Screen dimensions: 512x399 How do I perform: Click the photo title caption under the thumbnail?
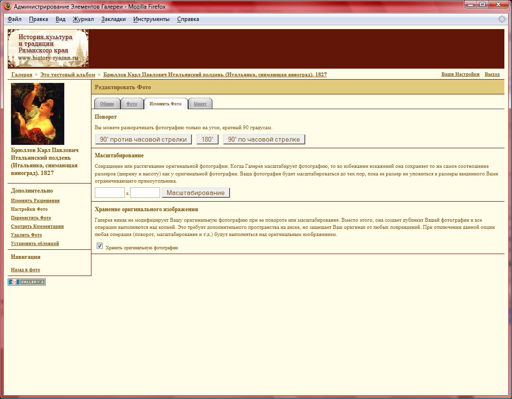point(45,162)
